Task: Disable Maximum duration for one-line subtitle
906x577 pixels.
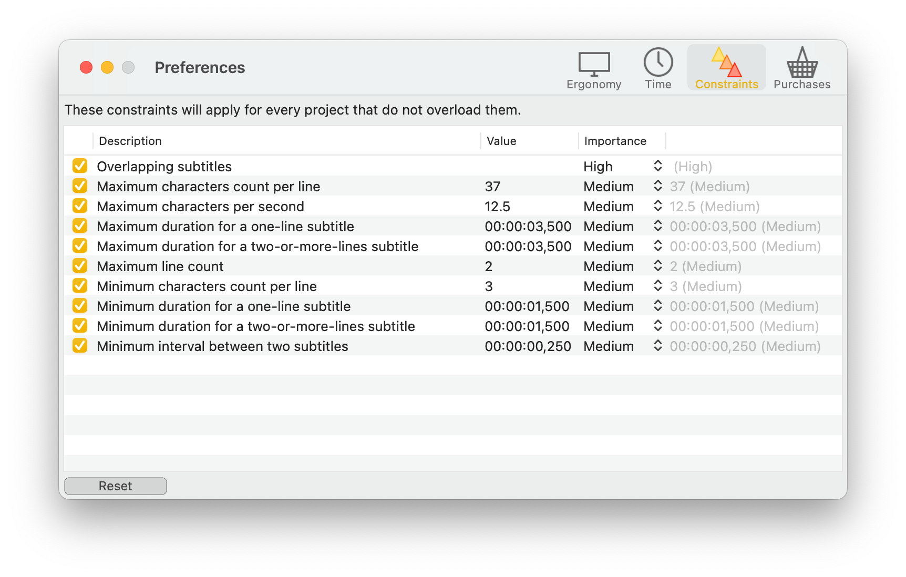Action: point(80,226)
